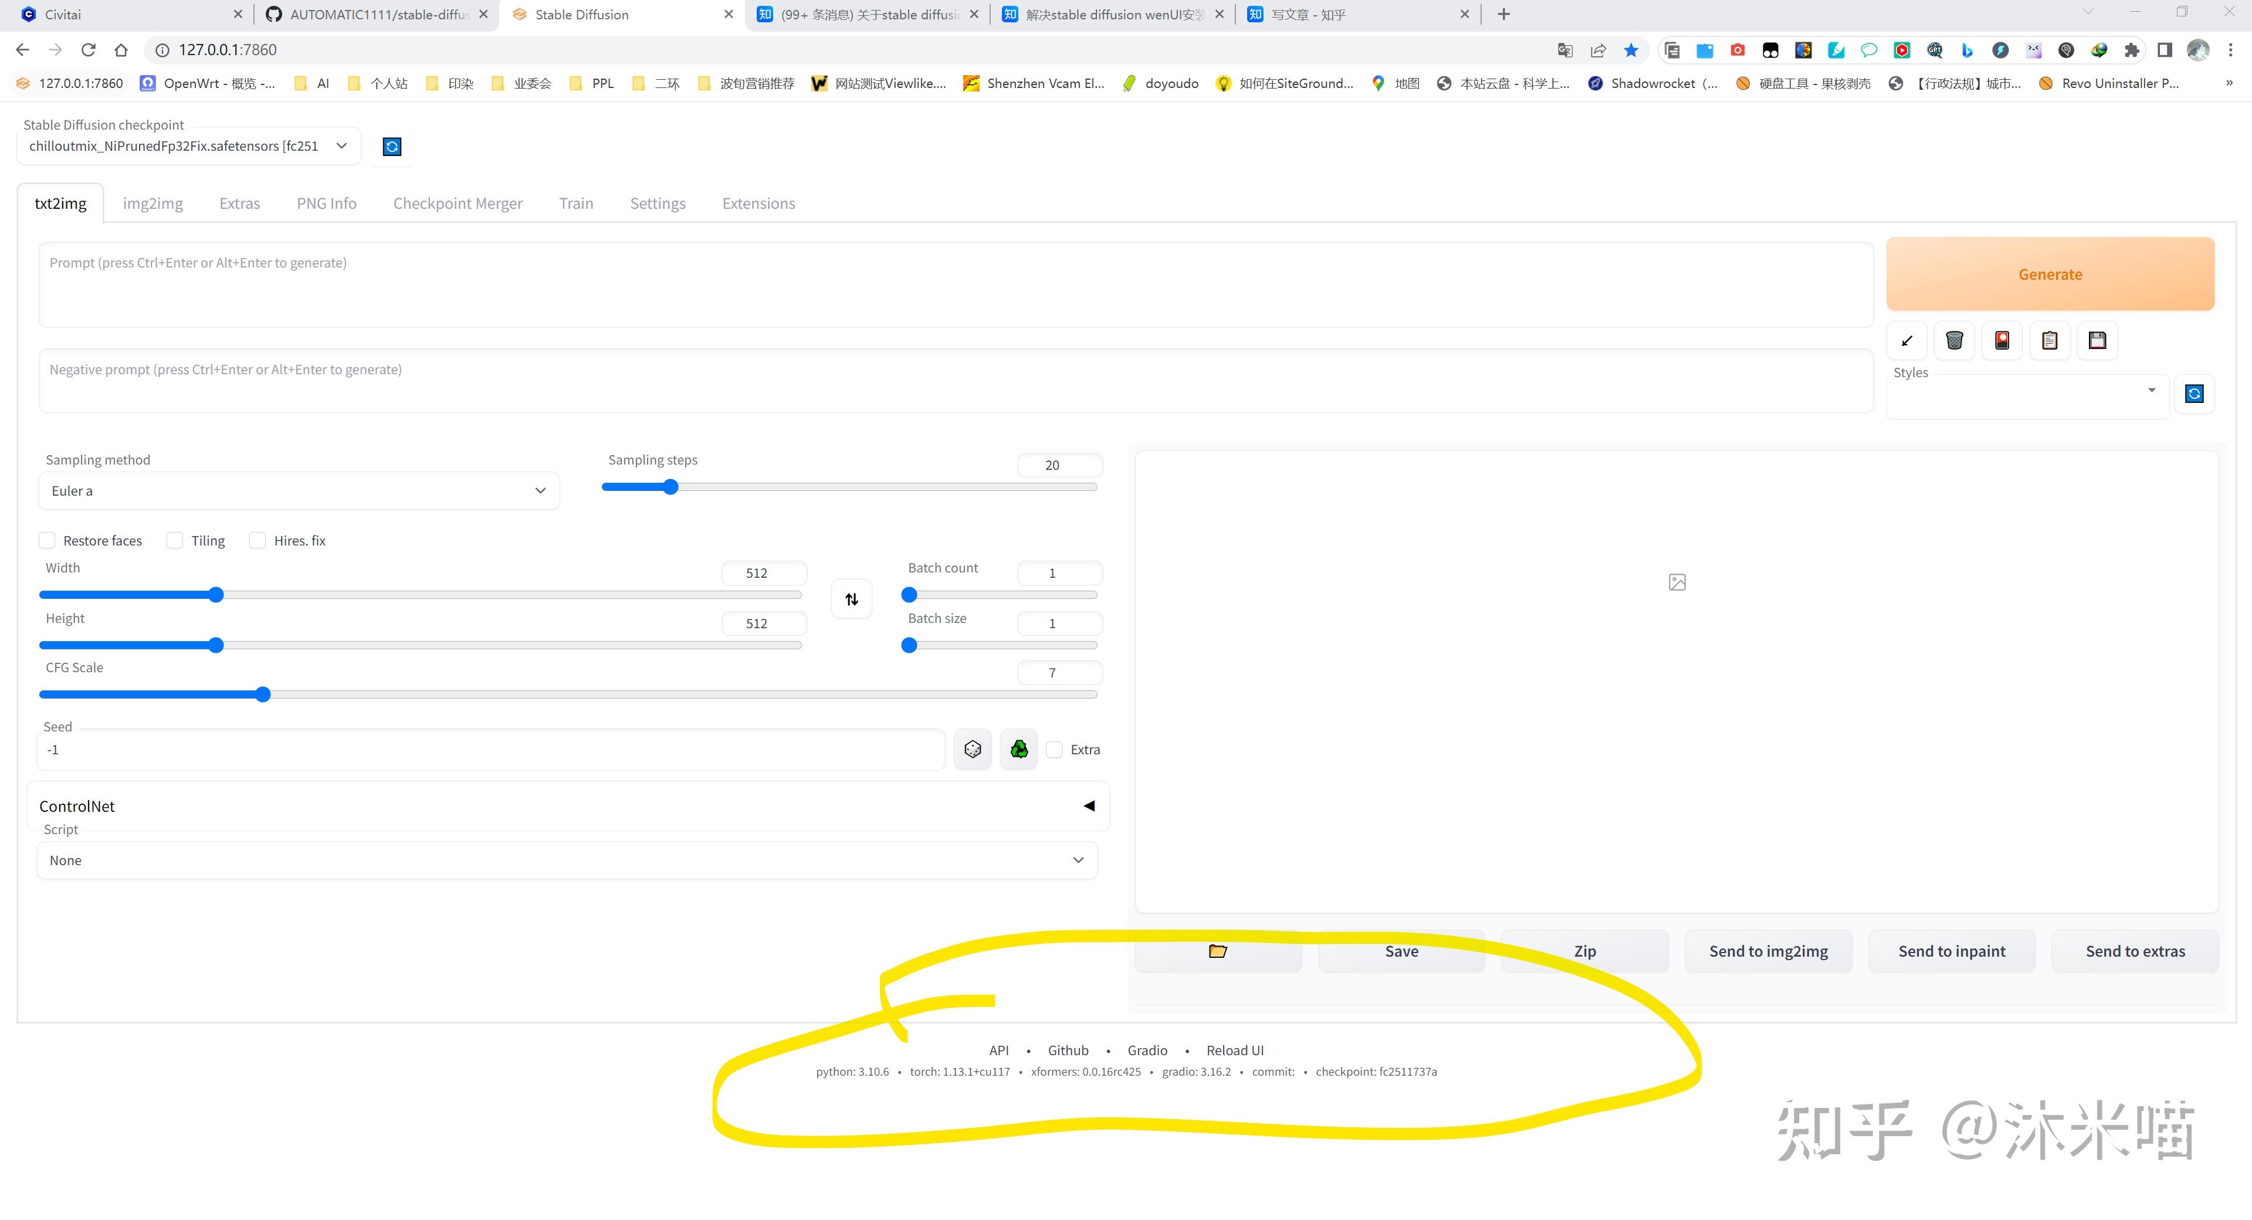Show extra networks via red card icon

(2002, 341)
